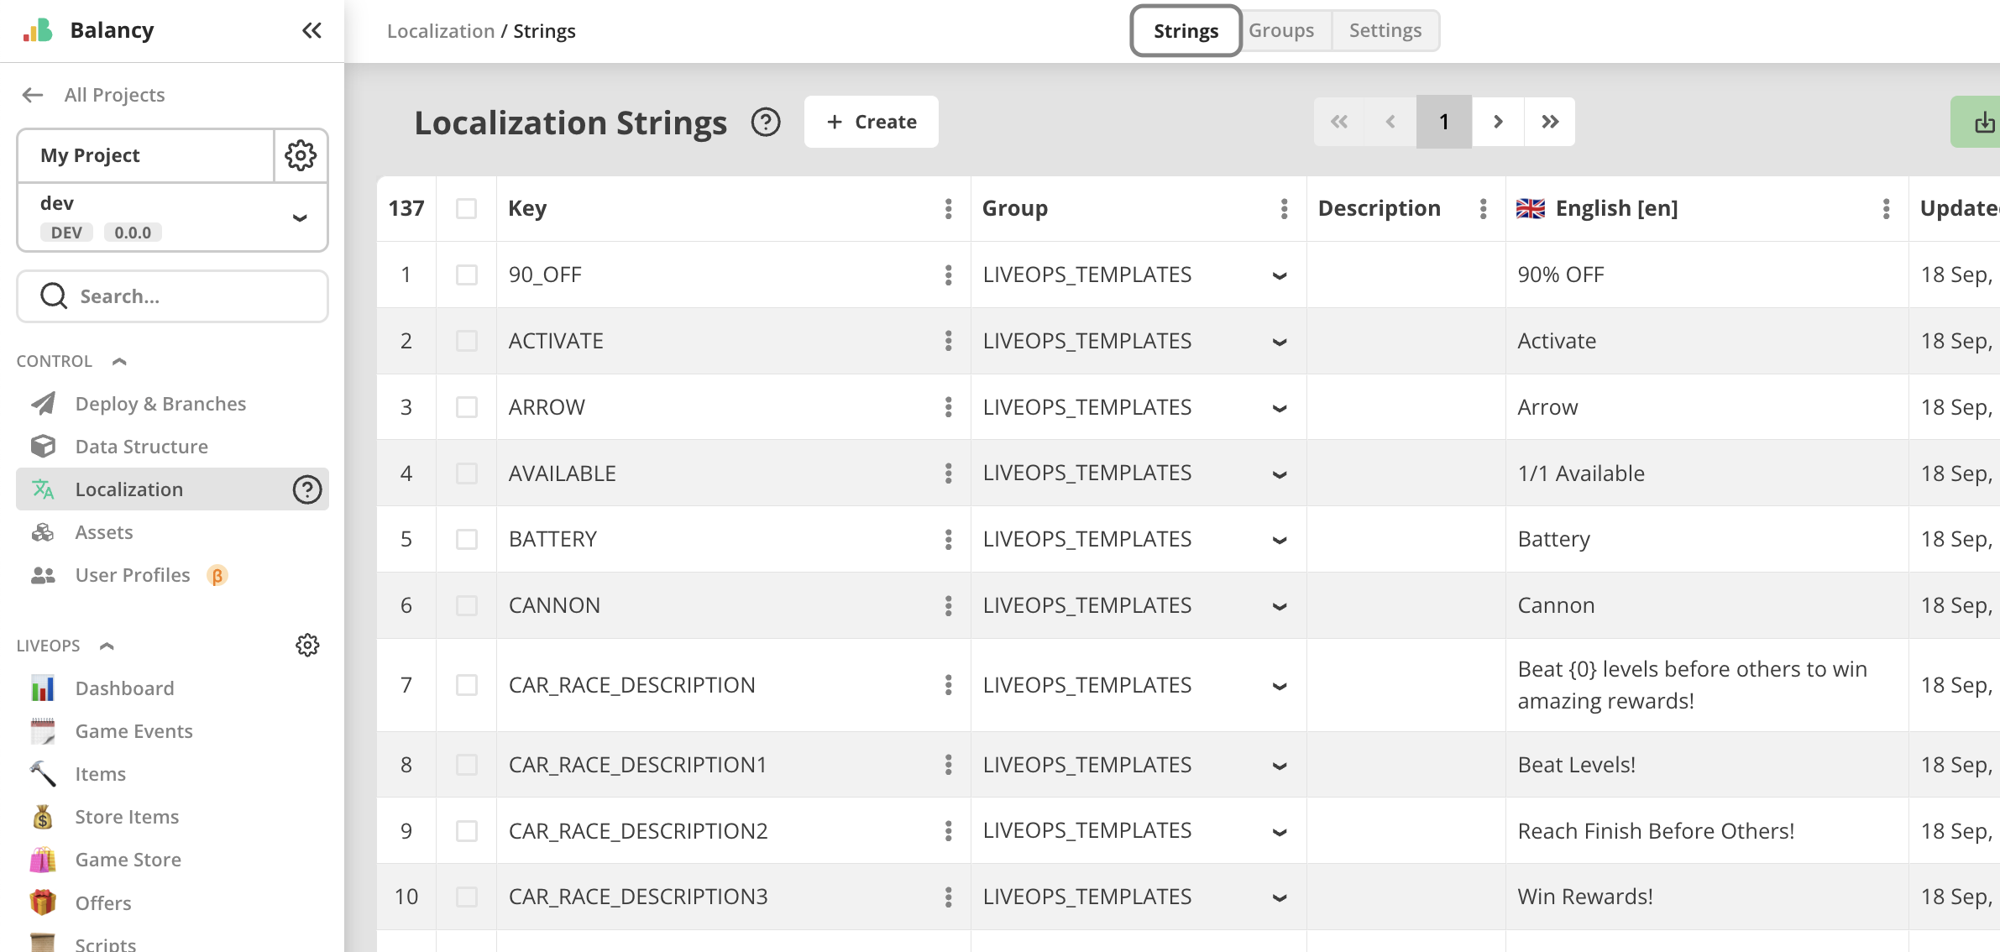Screen dimensions: 2000x952
Task: Open My Project settings gear
Action: click(301, 155)
